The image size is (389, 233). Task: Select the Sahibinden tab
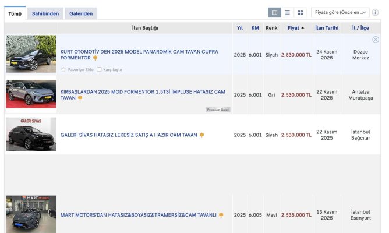point(45,13)
